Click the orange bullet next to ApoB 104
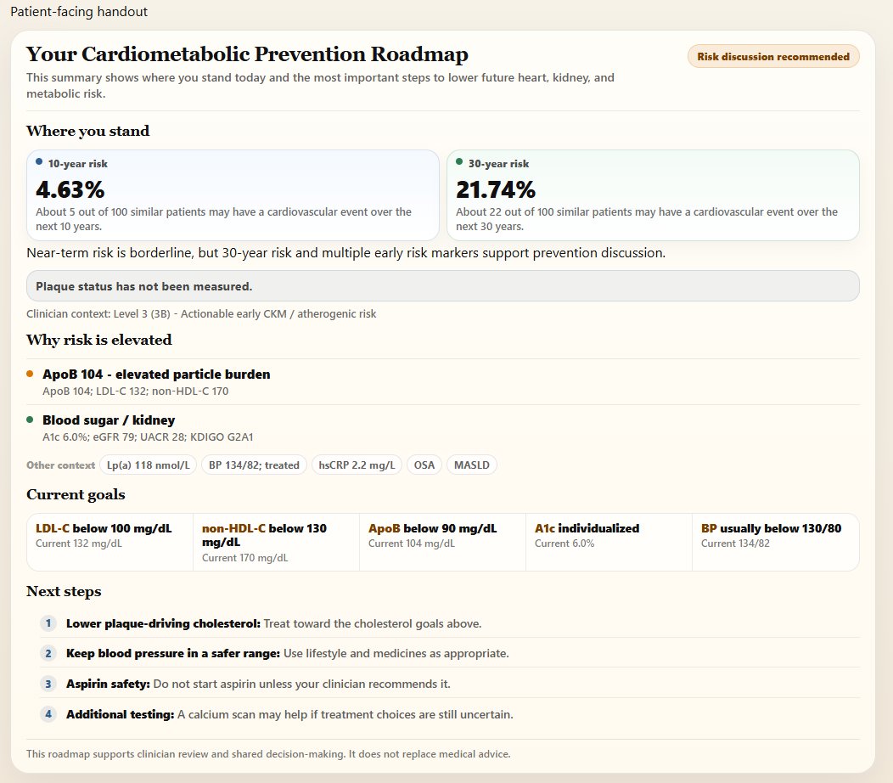This screenshot has width=893, height=783. [31, 374]
